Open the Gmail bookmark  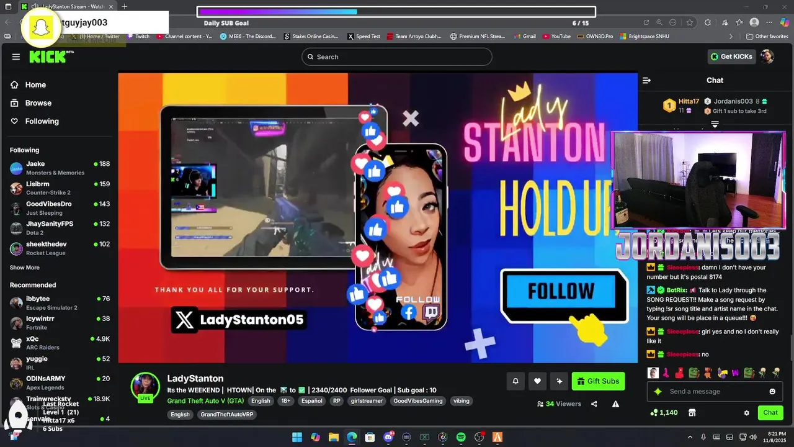(x=524, y=37)
